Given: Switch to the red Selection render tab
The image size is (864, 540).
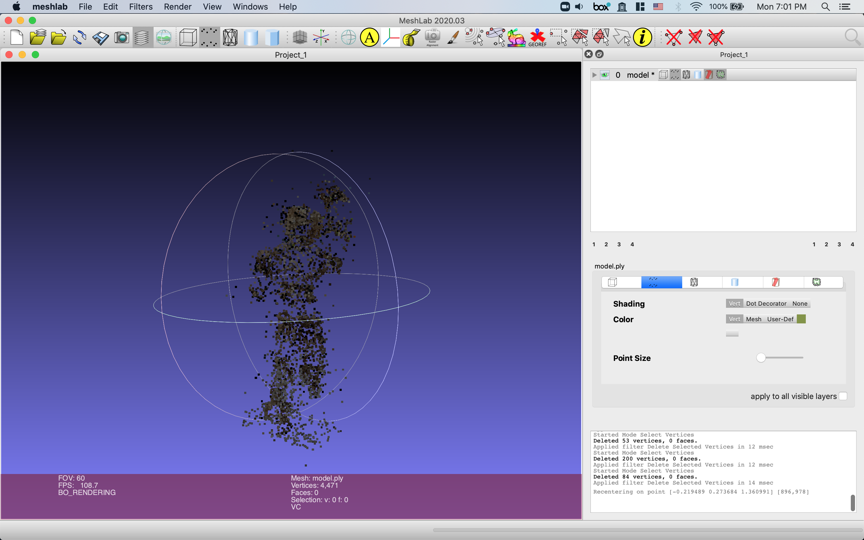Looking at the screenshot, I should pos(783,282).
